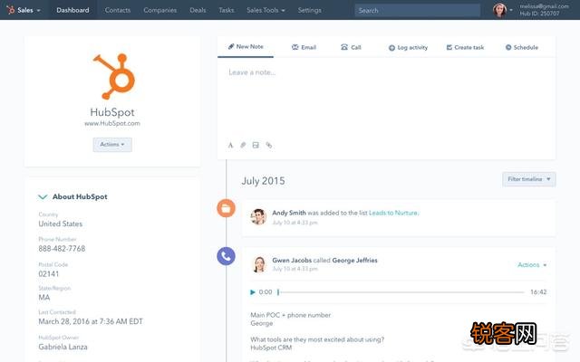The width and height of the screenshot is (580, 362).
Task: Click the checkbox icon on Create task
Action: [449, 47]
